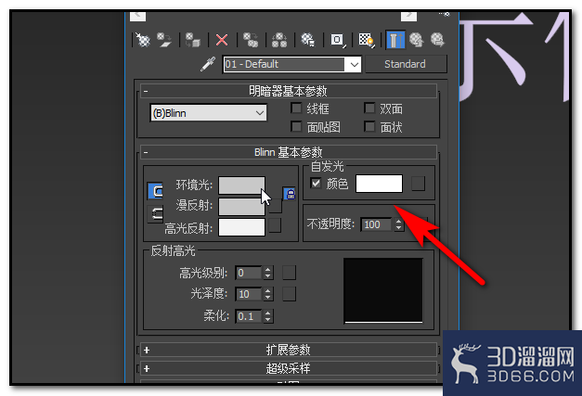Viewport: 582px width, 396px height.
Task: Enable the 面状 checkbox
Action: pyautogui.click(x=369, y=126)
